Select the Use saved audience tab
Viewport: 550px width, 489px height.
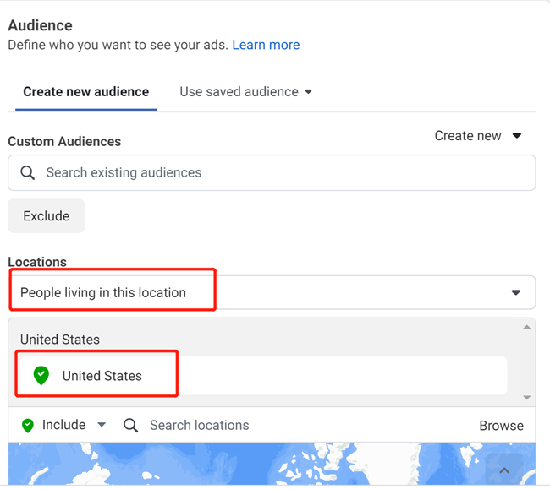pos(239,91)
